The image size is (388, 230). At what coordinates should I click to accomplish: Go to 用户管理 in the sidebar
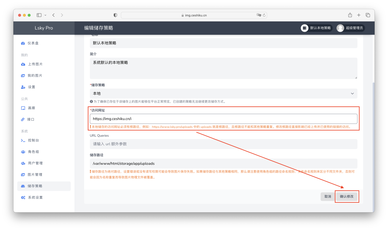click(x=35, y=163)
